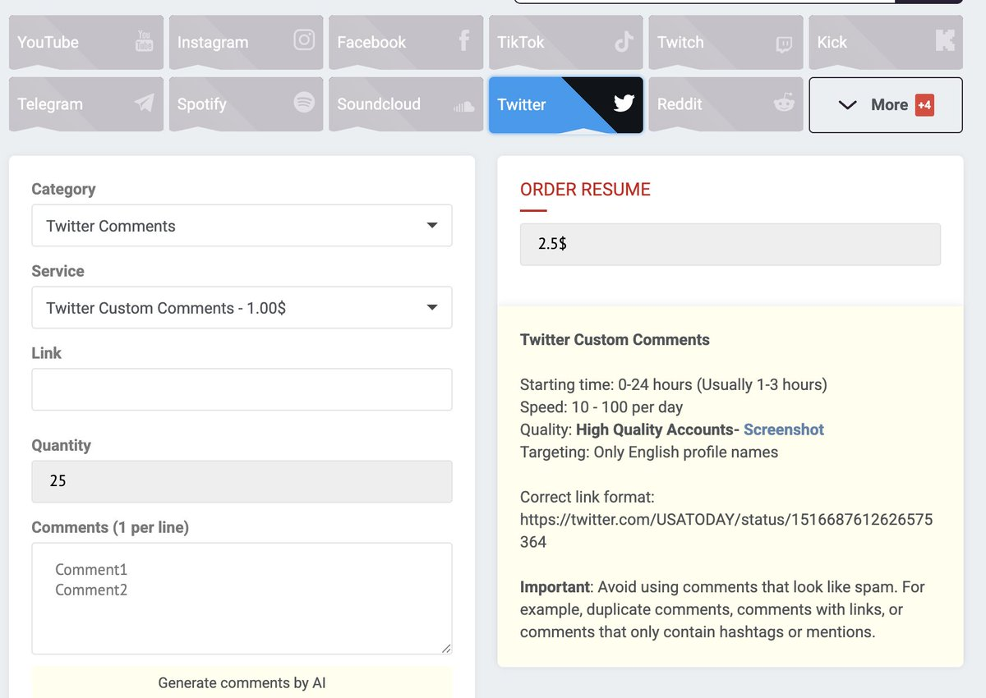Select the Instagram camera icon
Screen dimensions: 986x698
coord(304,40)
